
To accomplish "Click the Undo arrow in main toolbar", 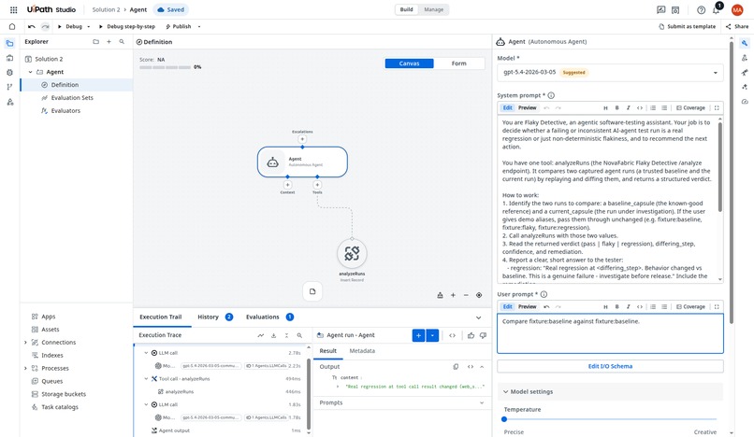I will 31,26.
